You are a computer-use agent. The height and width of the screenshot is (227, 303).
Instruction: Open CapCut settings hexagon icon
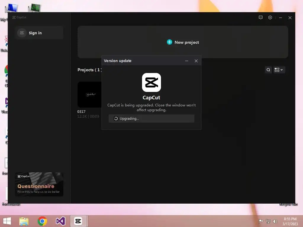[x=270, y=17]
